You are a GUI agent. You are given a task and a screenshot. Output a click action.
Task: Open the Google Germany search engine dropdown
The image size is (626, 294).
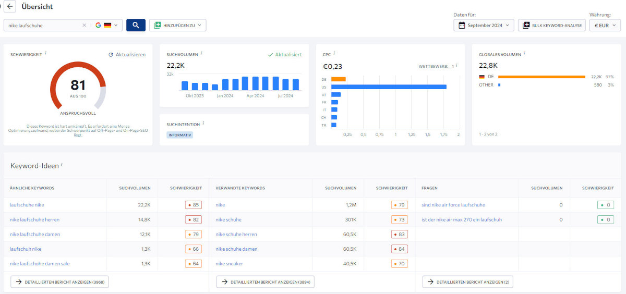tap(106, 25)
